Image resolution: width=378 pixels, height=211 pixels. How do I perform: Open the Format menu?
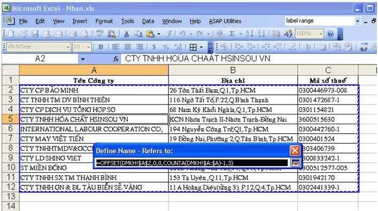(x=104, y=21)
